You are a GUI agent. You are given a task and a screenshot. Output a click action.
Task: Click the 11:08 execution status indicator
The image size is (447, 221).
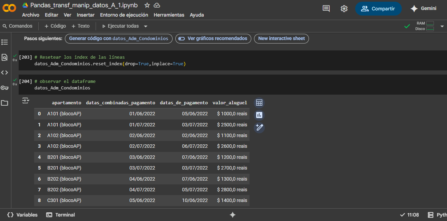pos(409,215)
